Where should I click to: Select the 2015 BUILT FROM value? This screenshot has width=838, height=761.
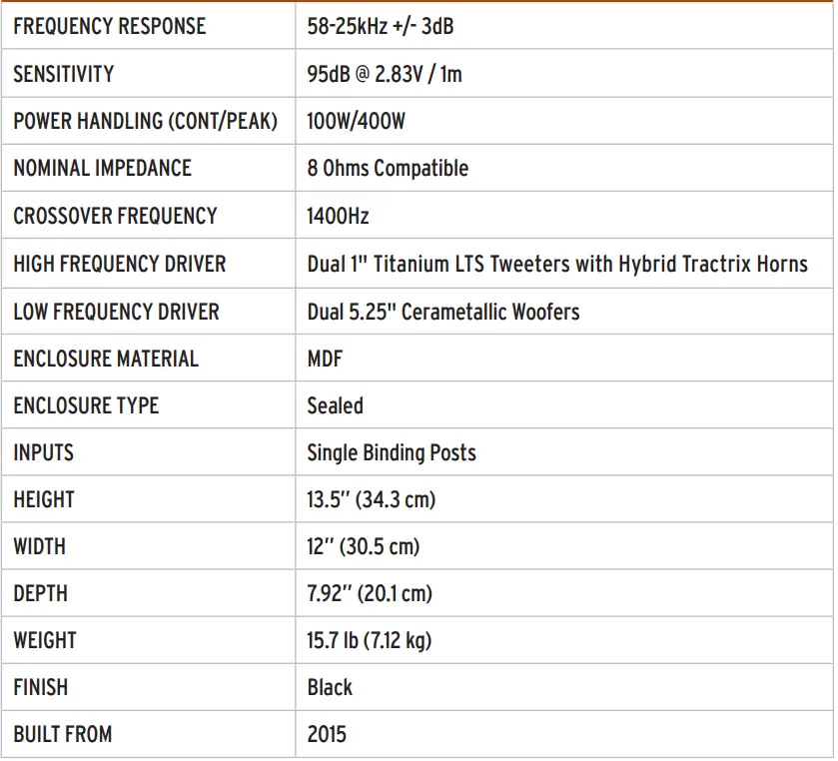pos(327,734)
